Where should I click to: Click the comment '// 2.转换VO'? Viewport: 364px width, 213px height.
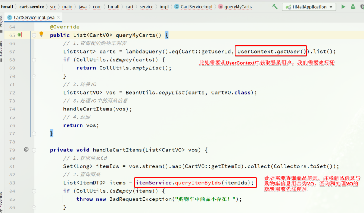click(x=80, y=84)
